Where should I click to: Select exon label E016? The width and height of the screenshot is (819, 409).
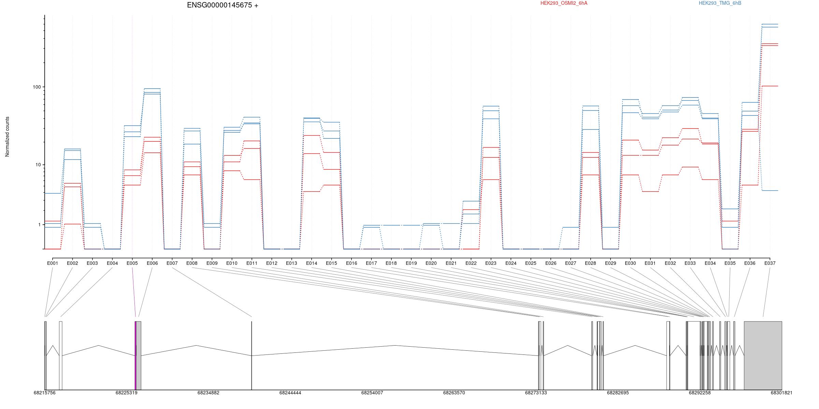click(x=351, y=263)
